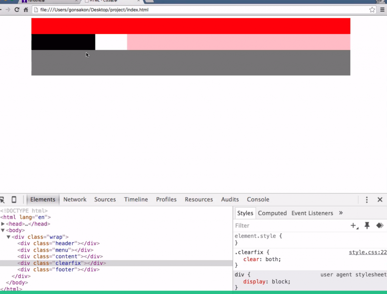Click the styles Filter field
The image size is (387, 294).
click(290, 226)
